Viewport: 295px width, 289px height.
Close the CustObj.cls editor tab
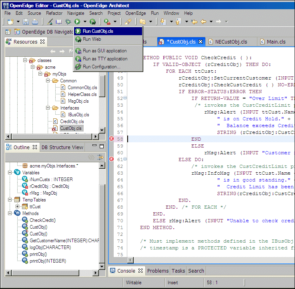tap(201, 42)
